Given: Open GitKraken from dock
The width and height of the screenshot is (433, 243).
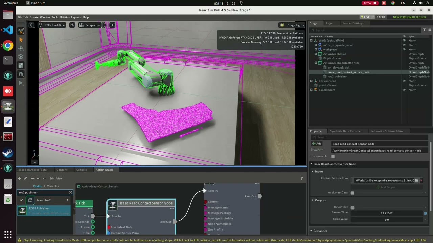Looking at the screenshot, I should [x=8, y=76].
